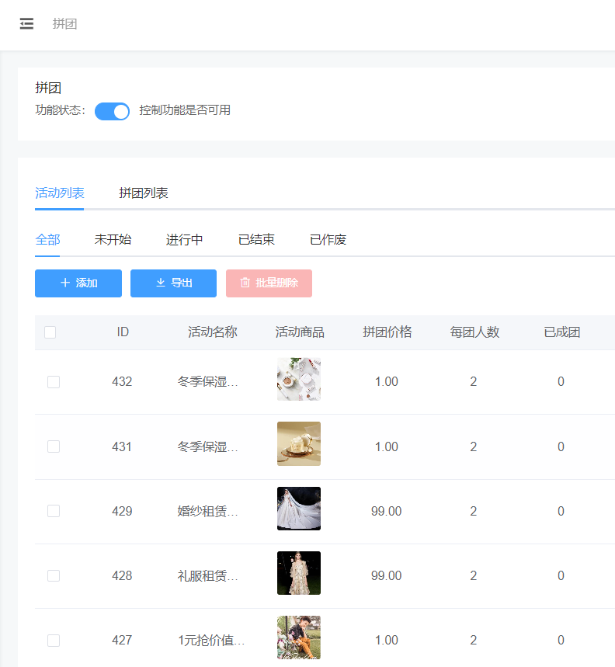Screen dimensions: 615x667
Task: Click the ID column header
Action: point(123,332)
